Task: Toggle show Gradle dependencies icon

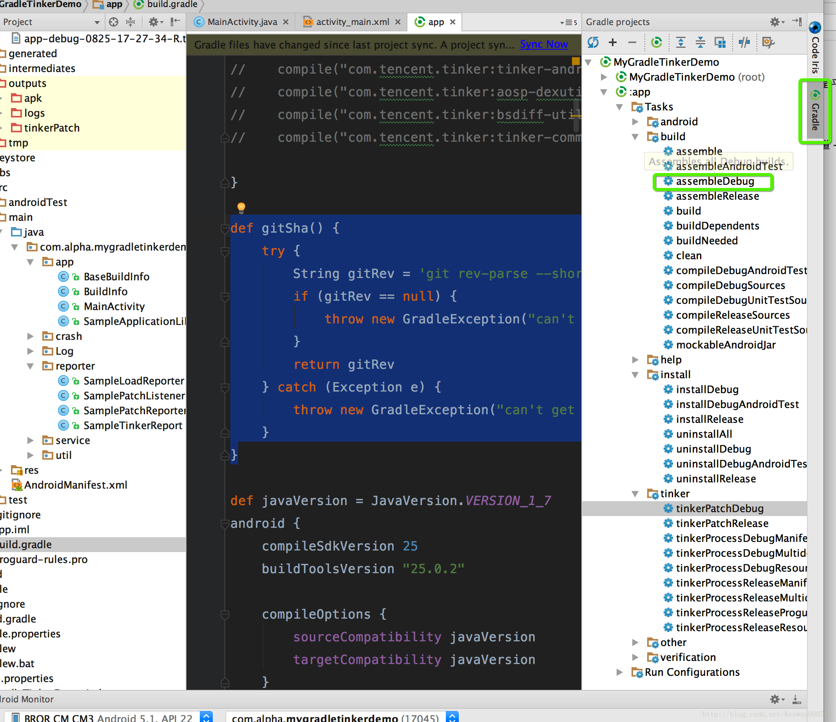Action: (x=720, y=42)
